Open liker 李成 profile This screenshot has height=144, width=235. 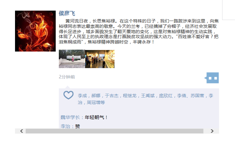click(x=82, y=96)
